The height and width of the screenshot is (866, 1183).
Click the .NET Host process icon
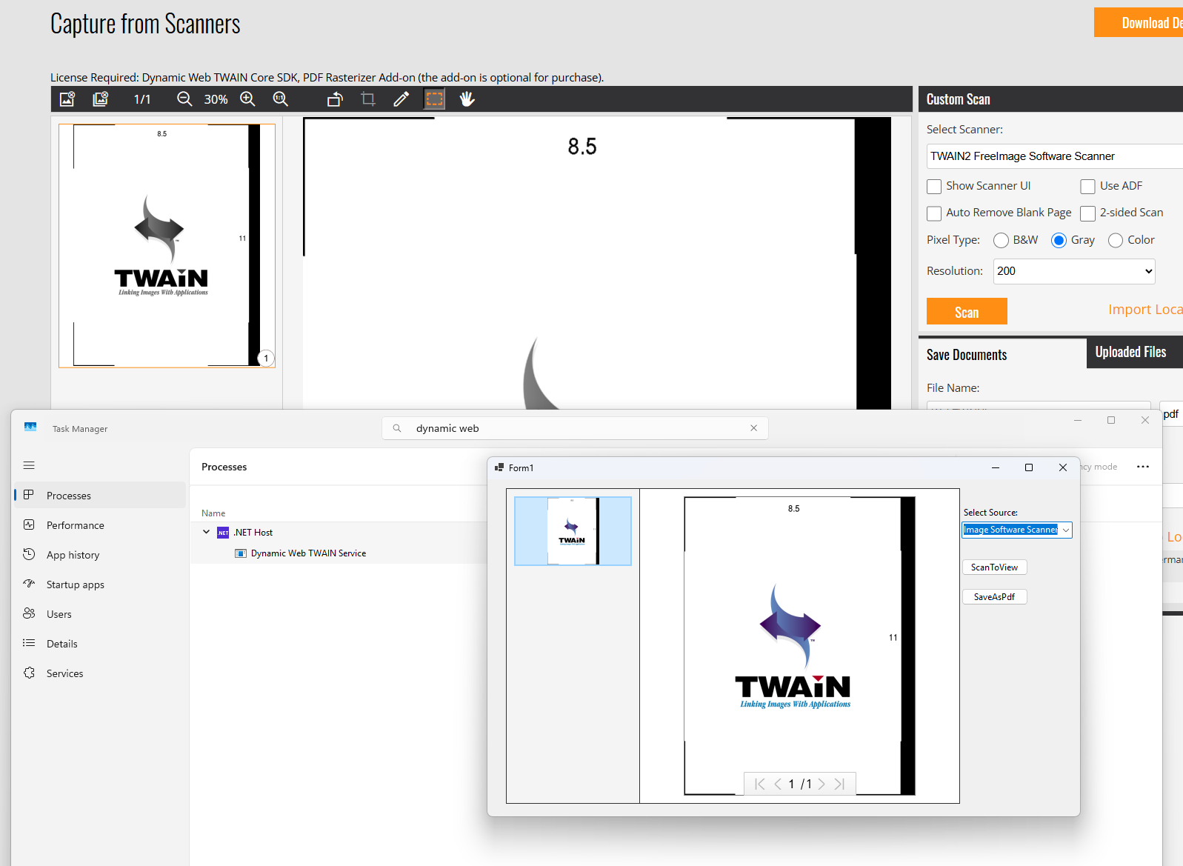pos(223,533)
